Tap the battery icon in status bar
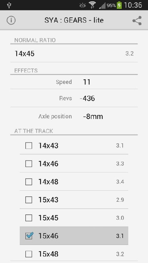This screenshot has width=148, height=263. pyautogui.click(x=119, y=5)
